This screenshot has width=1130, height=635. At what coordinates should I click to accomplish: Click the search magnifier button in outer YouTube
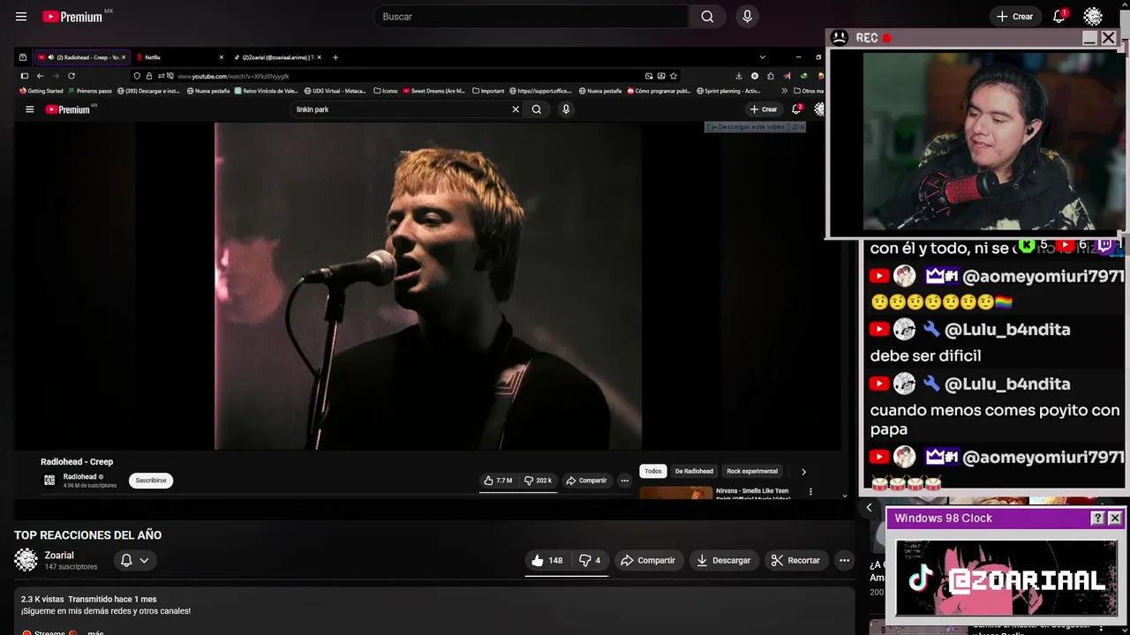[707, 17]
